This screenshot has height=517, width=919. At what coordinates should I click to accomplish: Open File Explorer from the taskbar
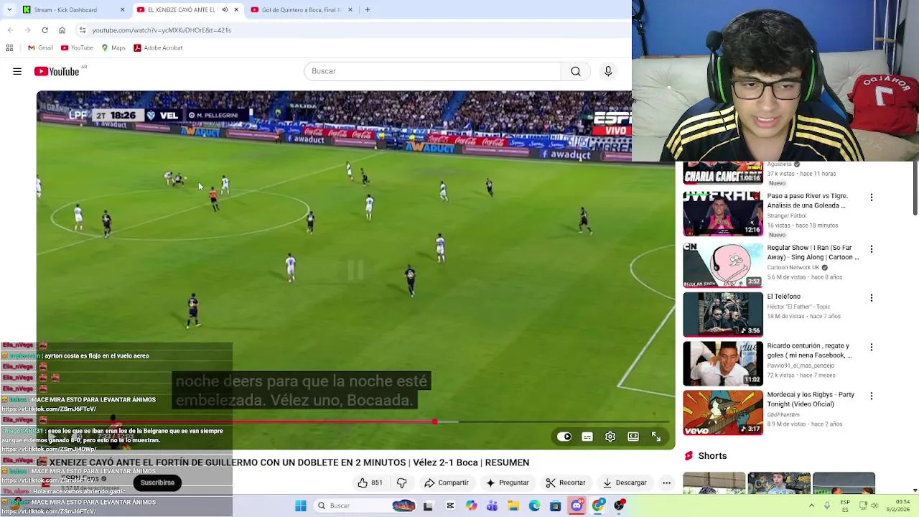[x=513, y=506]
